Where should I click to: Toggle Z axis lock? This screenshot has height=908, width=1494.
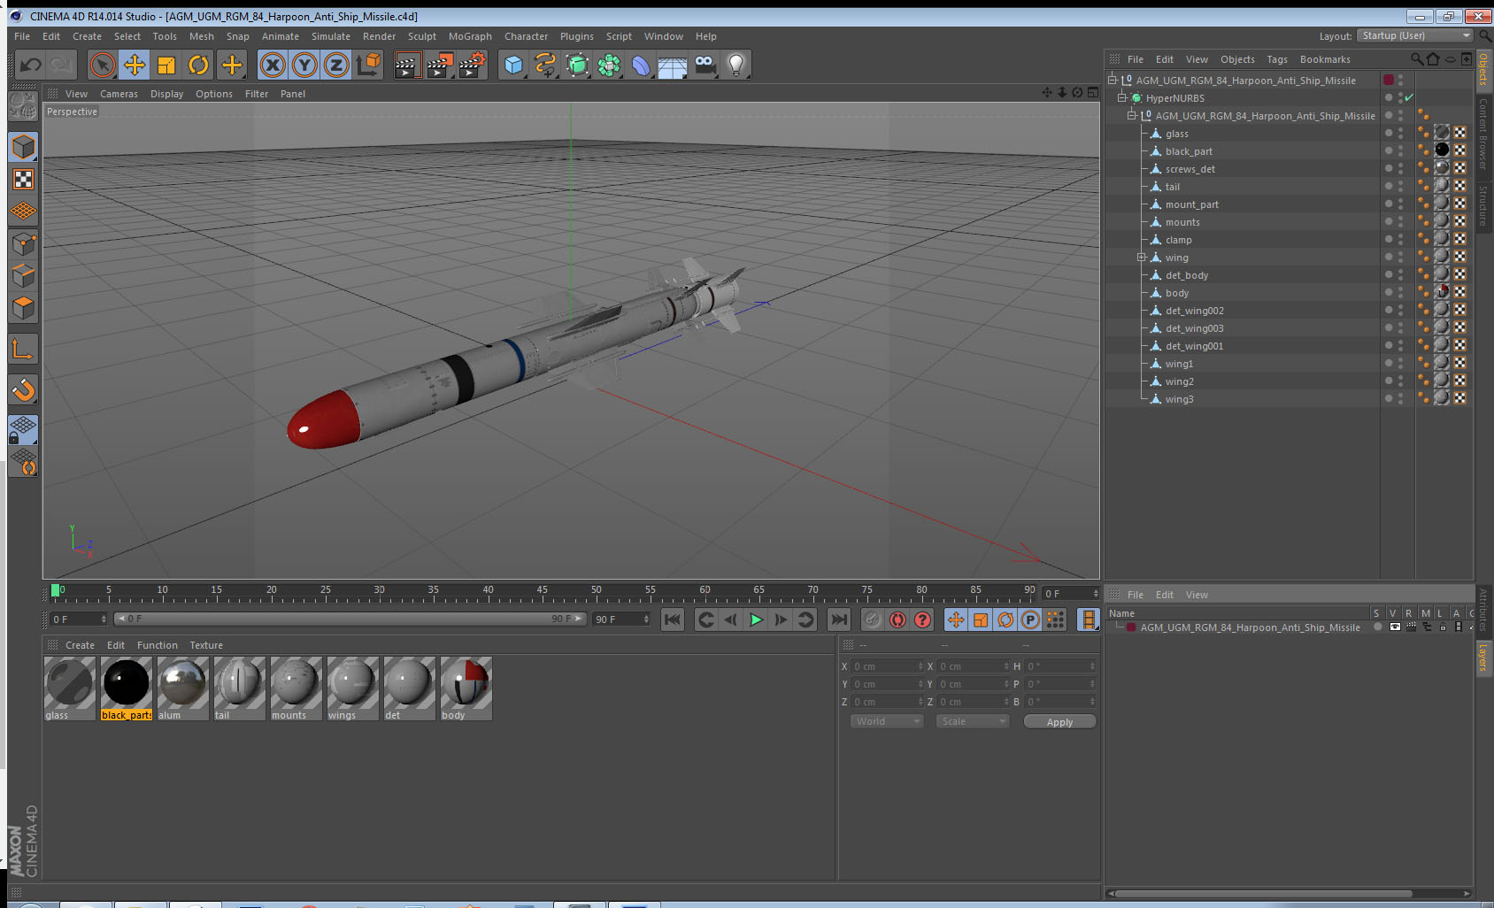tap(336, 65)
